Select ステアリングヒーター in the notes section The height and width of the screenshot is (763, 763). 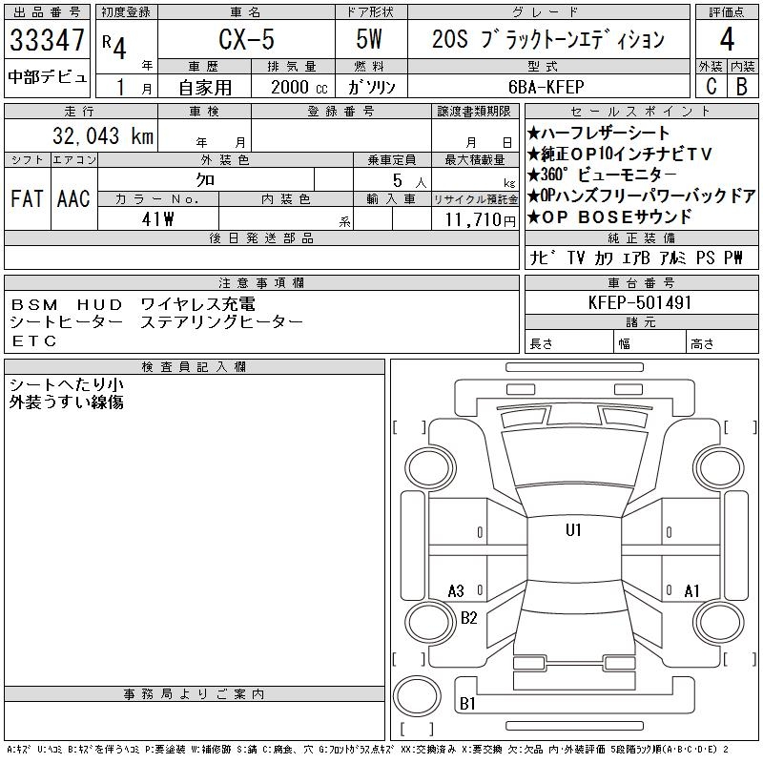221,322
